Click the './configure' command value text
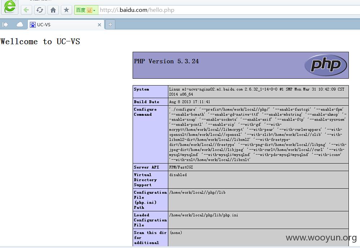 (x=258, y=134)
